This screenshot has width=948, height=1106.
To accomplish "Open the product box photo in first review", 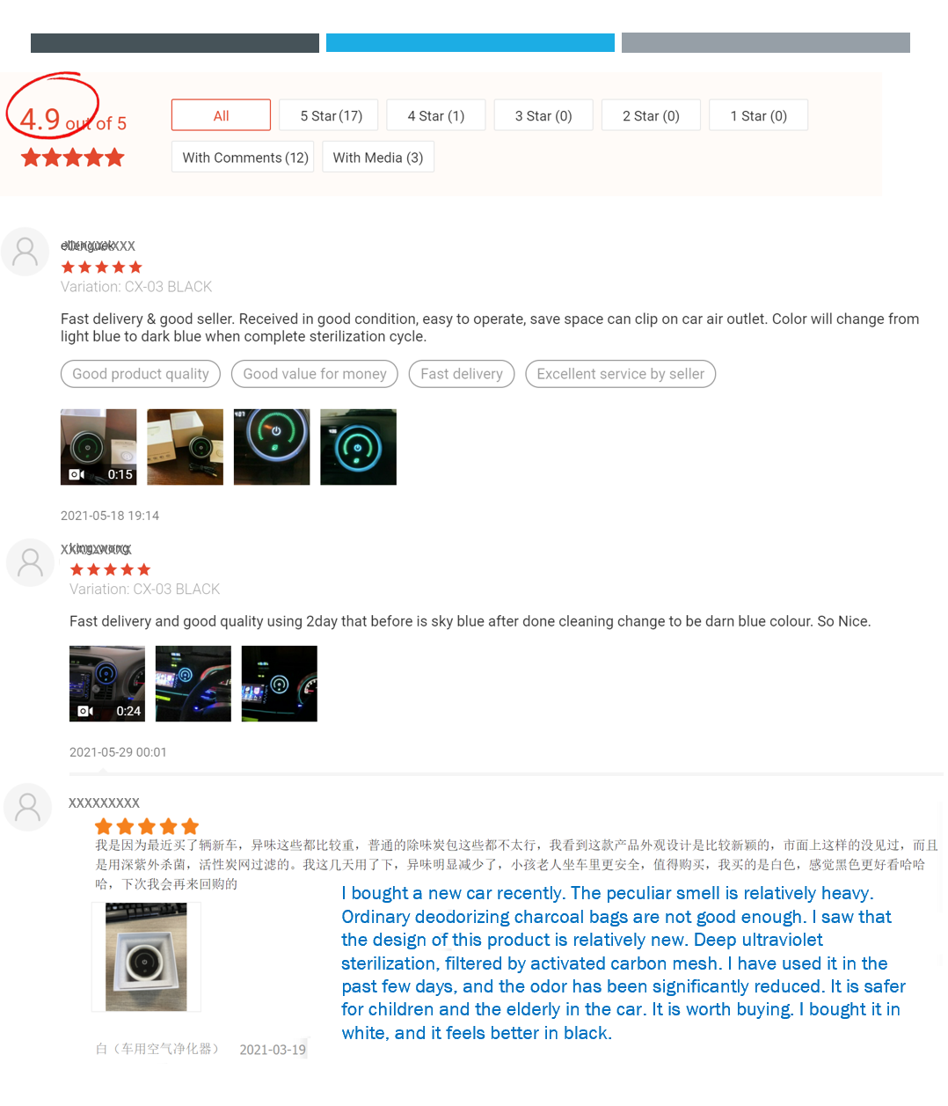I will (x=185, y=447).
